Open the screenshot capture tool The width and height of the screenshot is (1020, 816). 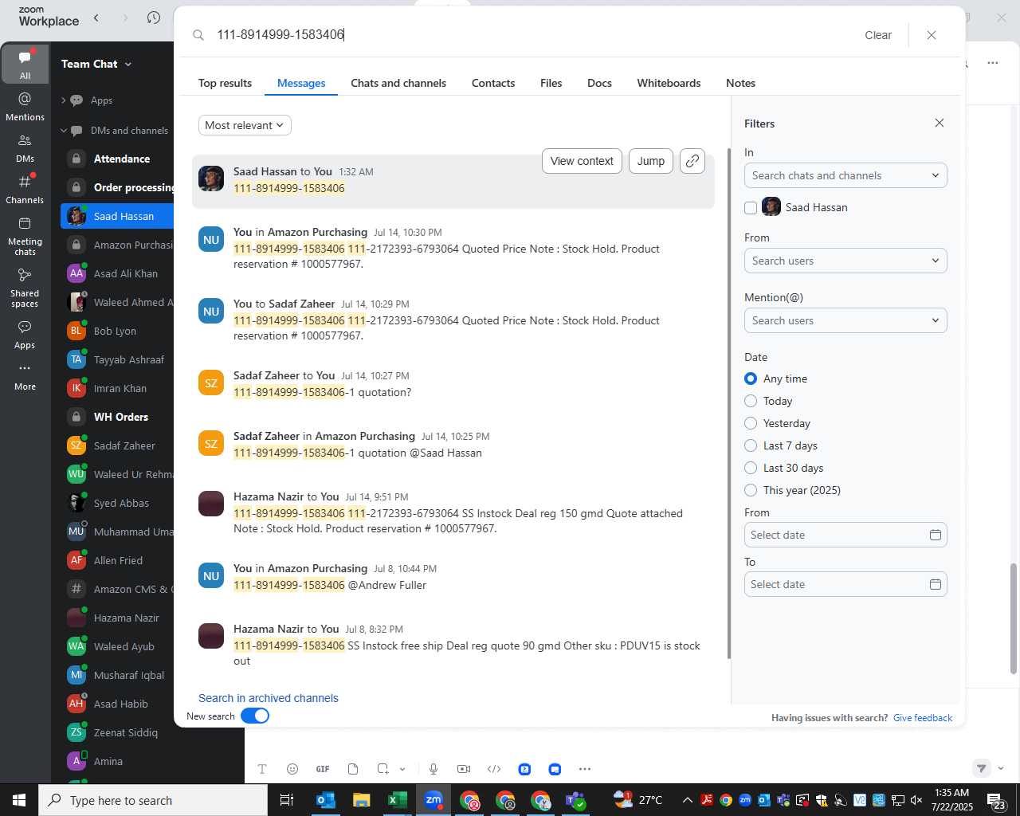coord(383,769)
